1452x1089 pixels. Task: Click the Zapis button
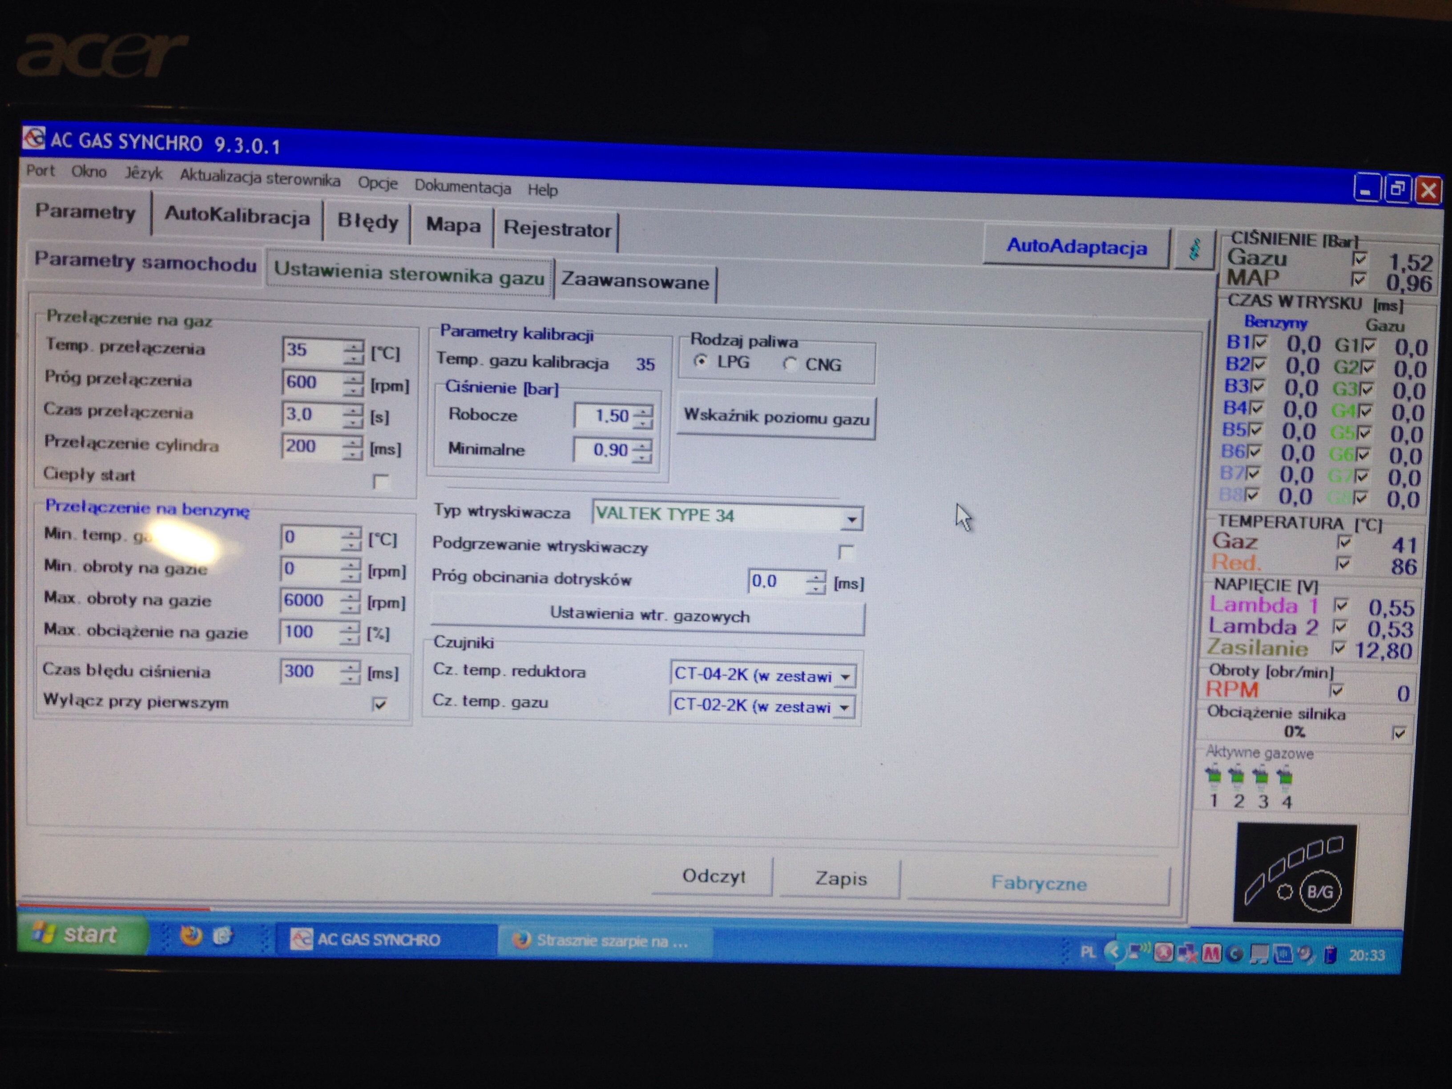pyautogui.click(x=839, y=878)
